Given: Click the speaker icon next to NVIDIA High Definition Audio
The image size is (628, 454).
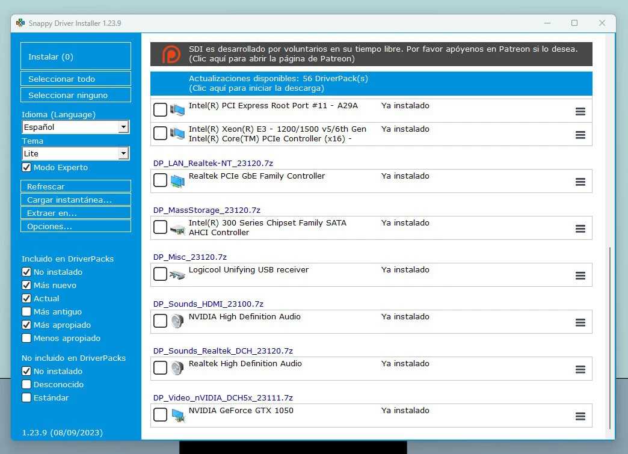Looking at the screenshot, I should click(177, 321).
